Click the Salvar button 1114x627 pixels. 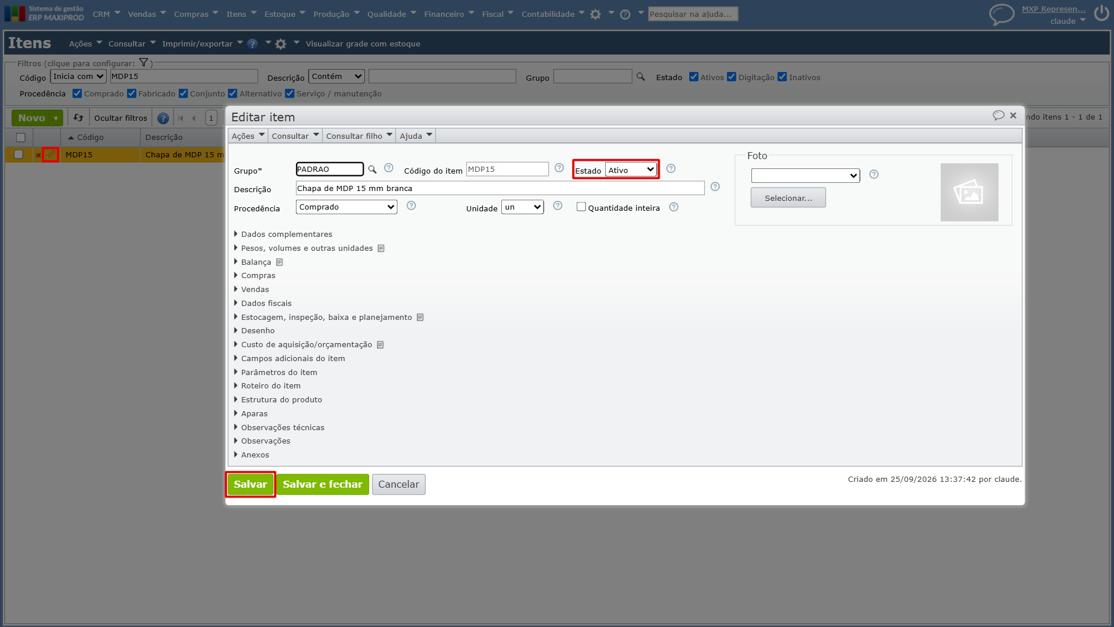pyautogui.click(x=250, y=484)
